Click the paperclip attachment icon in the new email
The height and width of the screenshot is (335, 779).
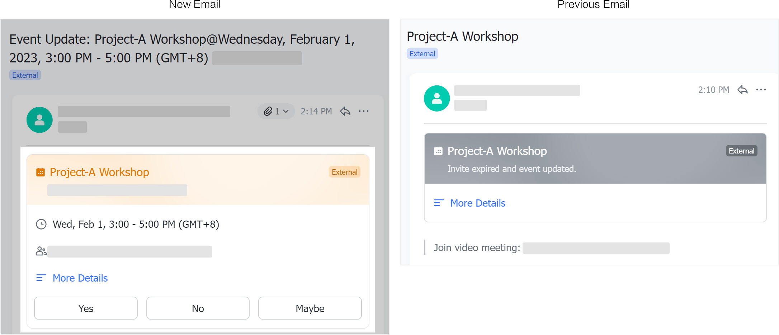[x=268, y=111]
